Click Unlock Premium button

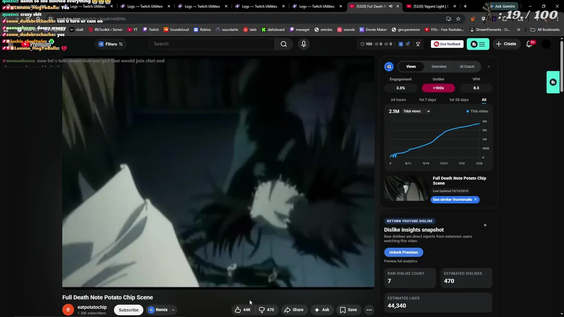click(x=404, y=252)
